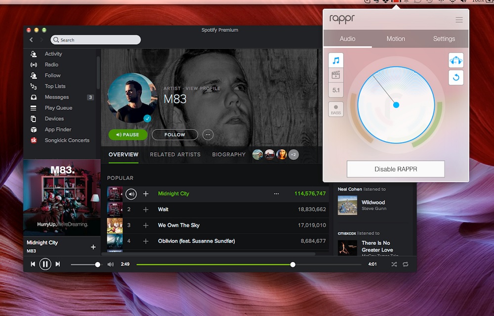Switch to the OVERVIEW tab
Viewport: 494px width, 316px height.
pyautogui.click(x=123, y=154)
